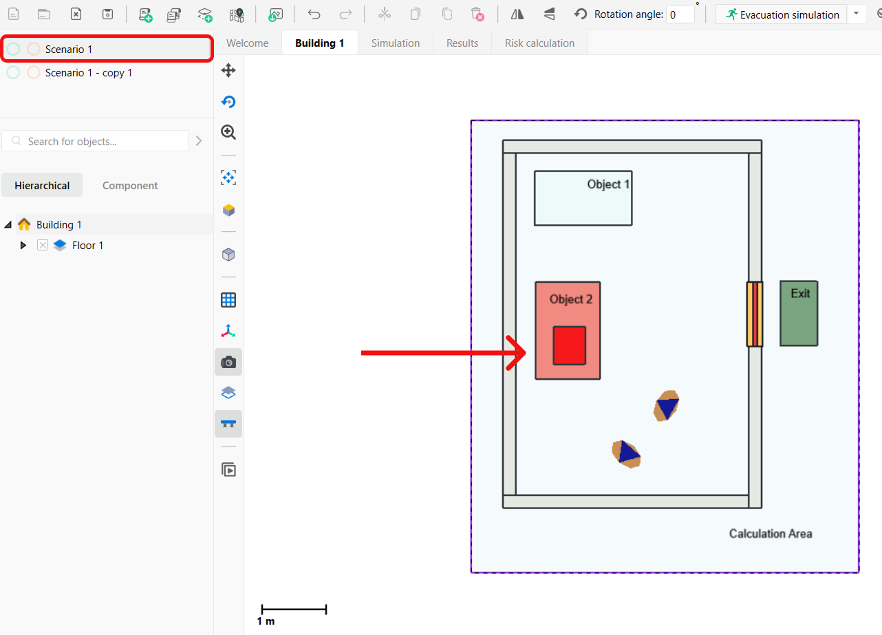Viewport: 882px width, 635px height.
Task: Click the fit-to-view icon
Action: [228, 178]
